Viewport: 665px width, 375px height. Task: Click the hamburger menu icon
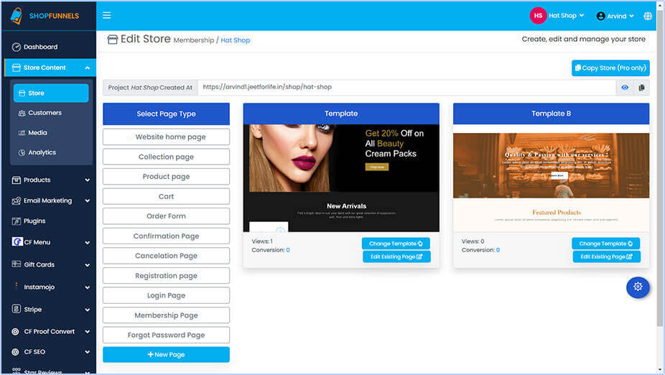[107, 16]
